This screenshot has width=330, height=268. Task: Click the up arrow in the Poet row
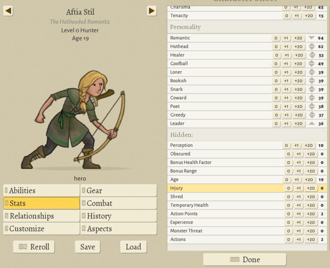(x=312, y=105)
